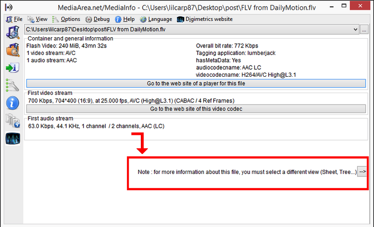This screenshot has height=227, width=374.
Task: Click the "Overall bit rate: 772 Kbps" text
Action: point(227,46)
